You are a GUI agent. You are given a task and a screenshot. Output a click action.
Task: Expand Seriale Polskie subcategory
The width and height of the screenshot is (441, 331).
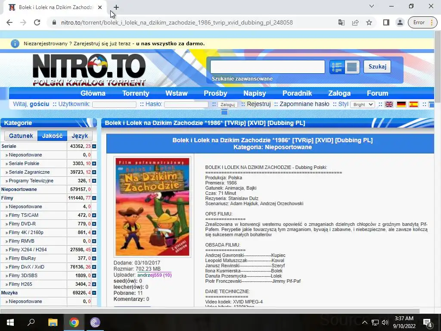tap(94, 163)
